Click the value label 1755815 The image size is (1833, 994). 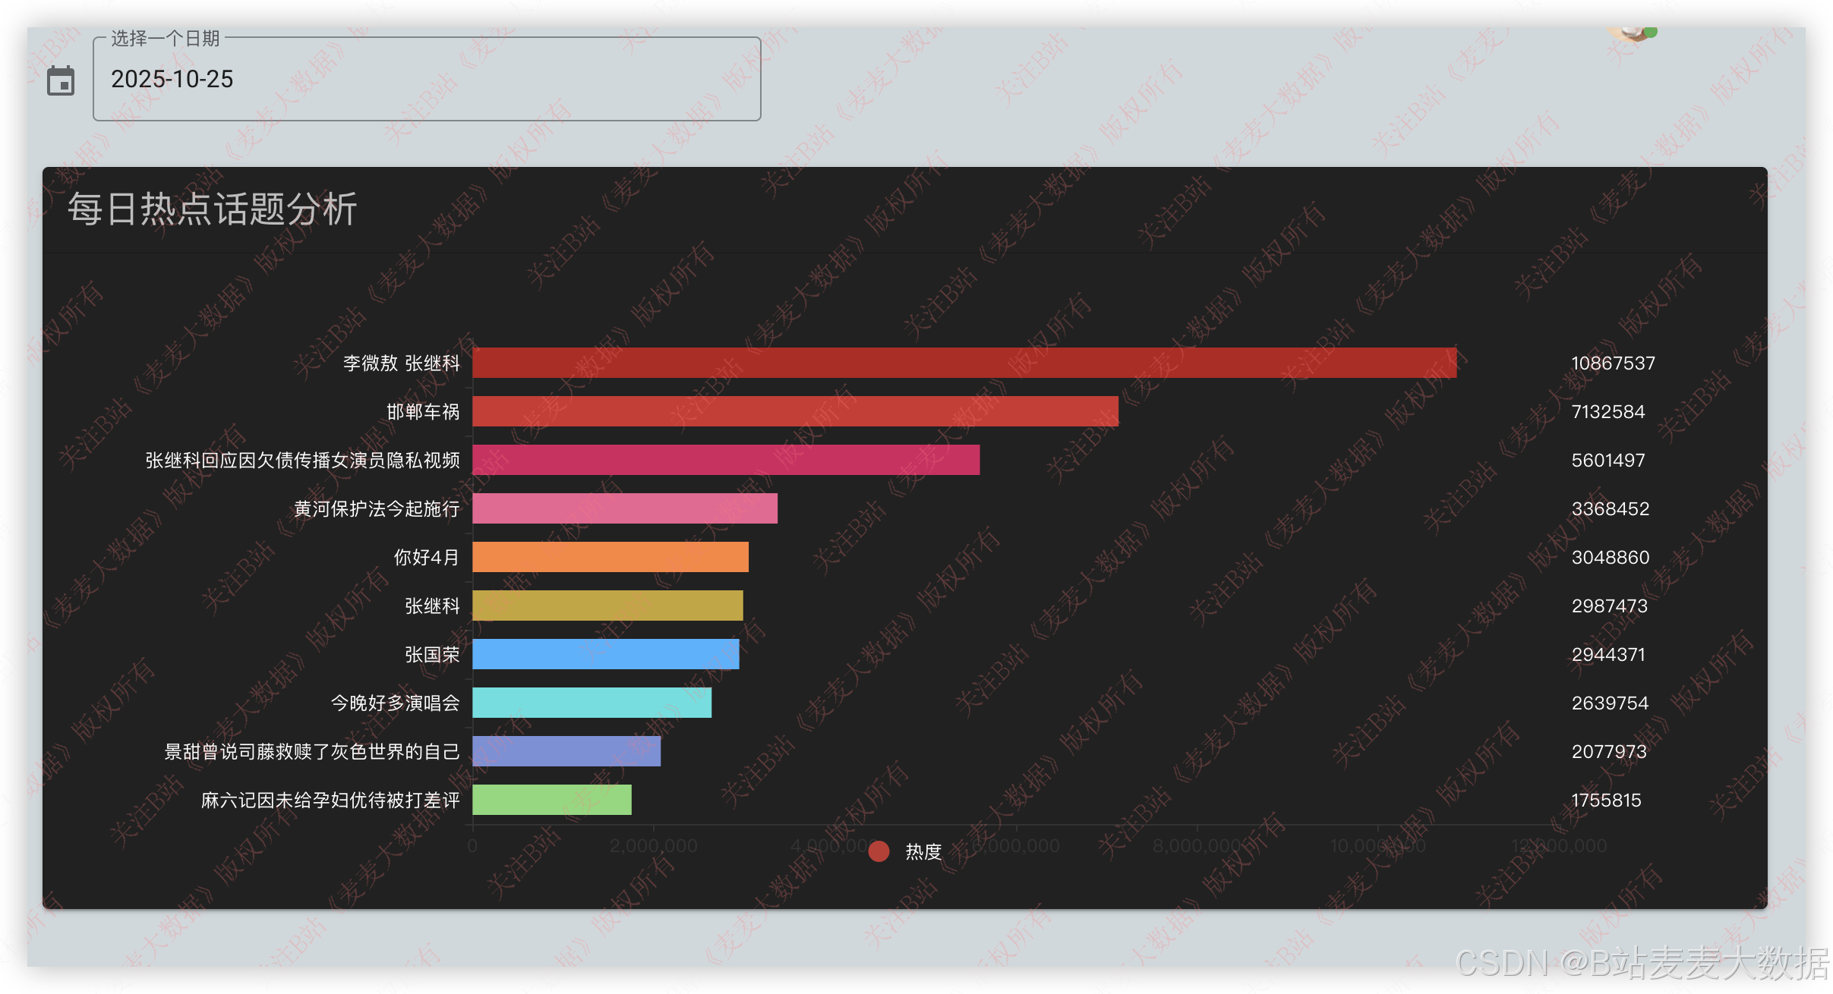(1605, 800)
